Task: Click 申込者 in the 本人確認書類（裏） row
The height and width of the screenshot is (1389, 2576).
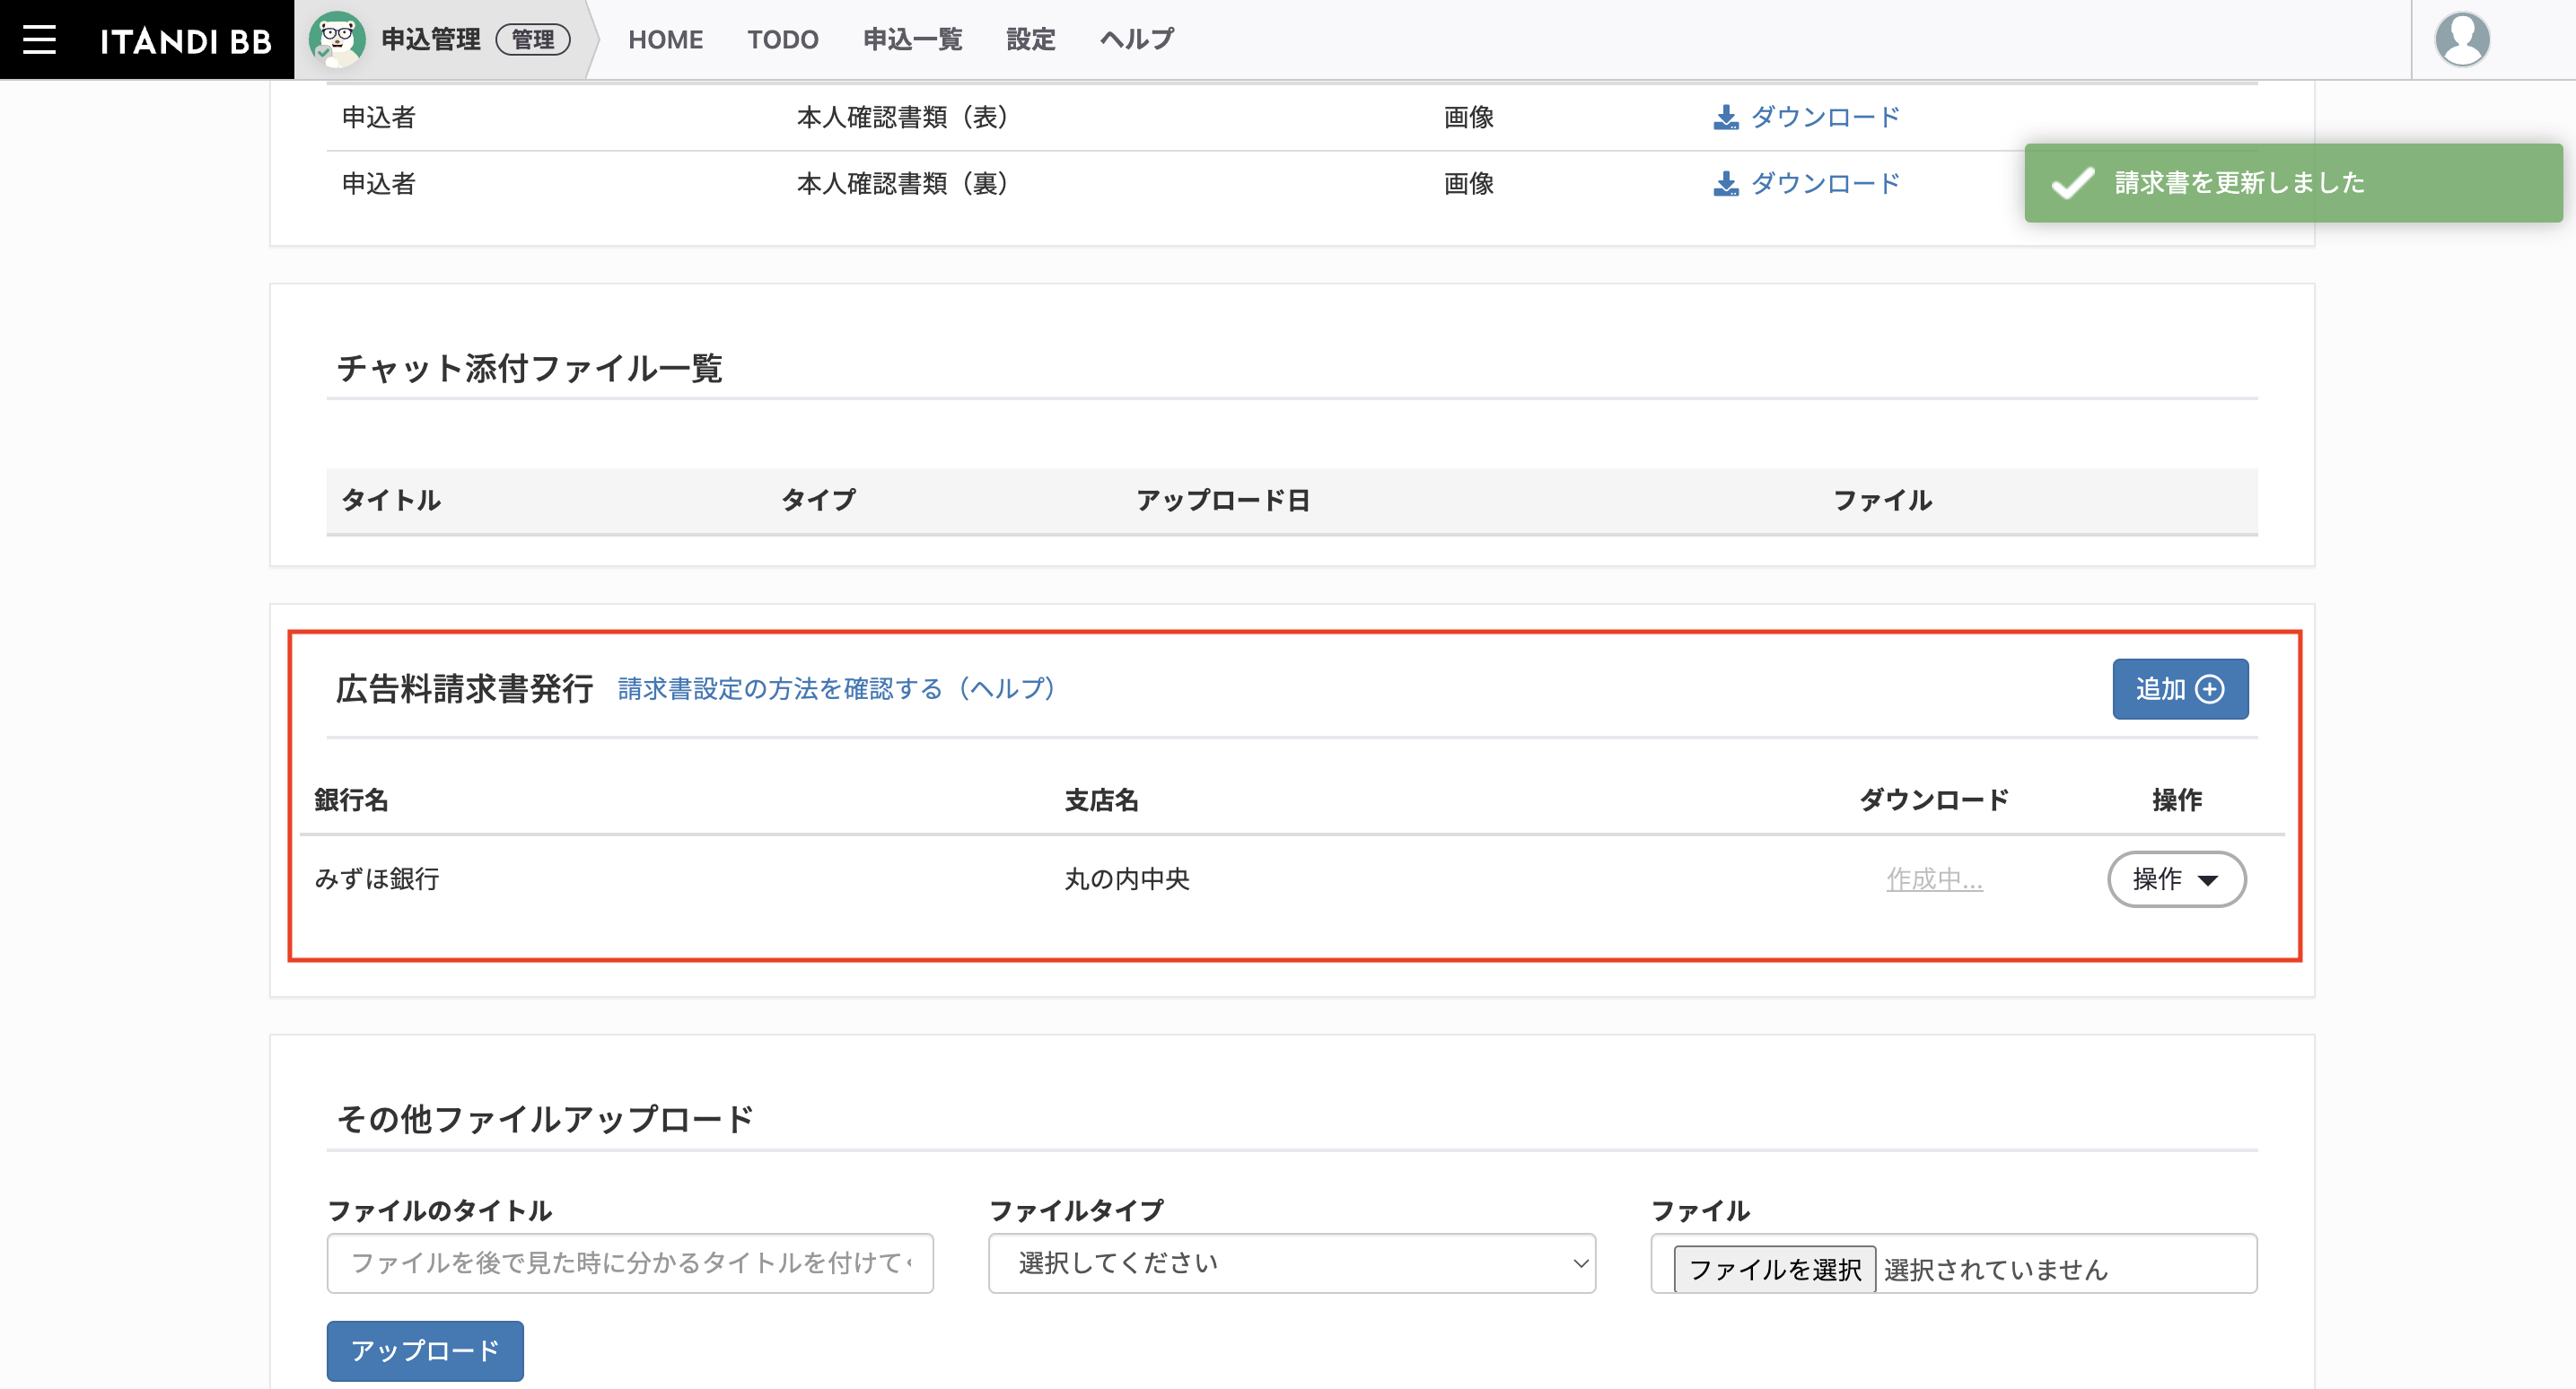Action: 378,183
